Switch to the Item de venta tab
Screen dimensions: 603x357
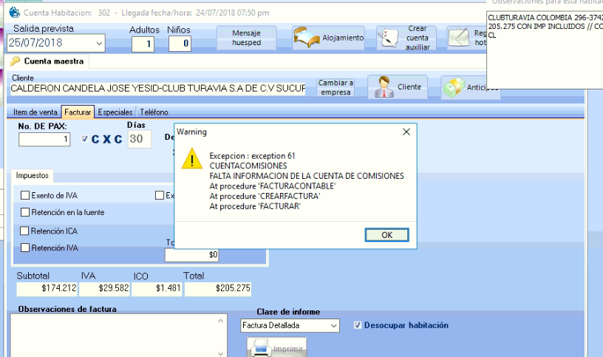(35, 112)
